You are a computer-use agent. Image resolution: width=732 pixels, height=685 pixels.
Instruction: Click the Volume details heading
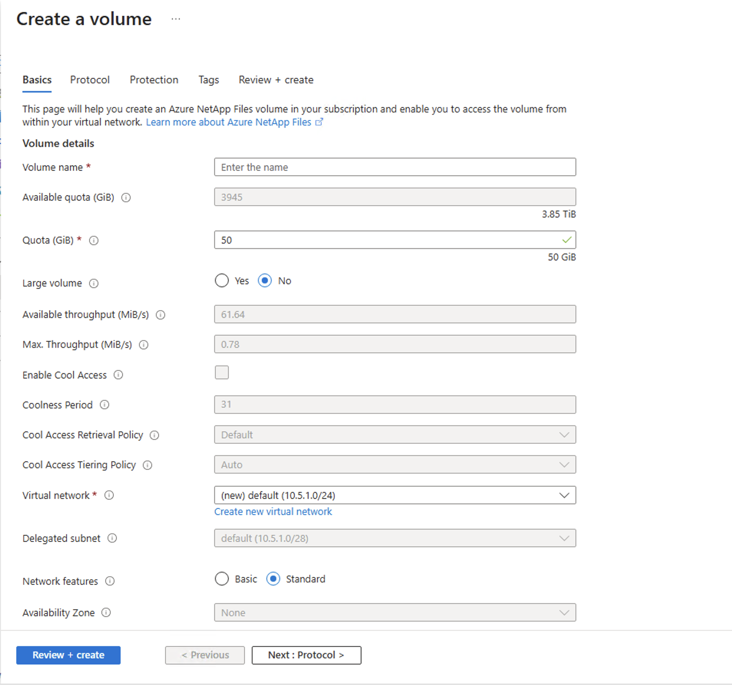(x=58, y=143)
